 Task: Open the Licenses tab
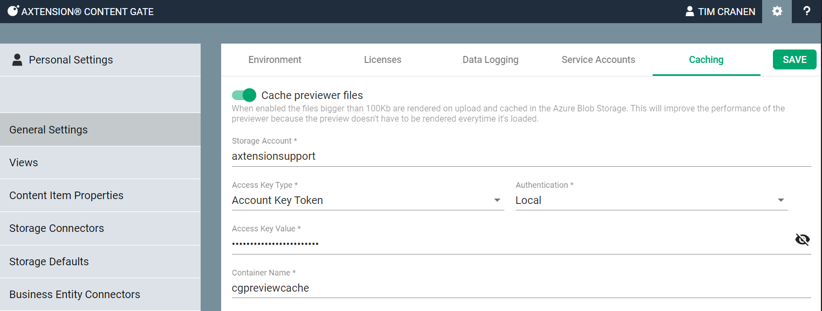click(382, 60)
